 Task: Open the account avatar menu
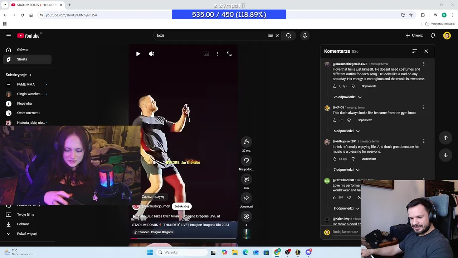click(447, 35)
